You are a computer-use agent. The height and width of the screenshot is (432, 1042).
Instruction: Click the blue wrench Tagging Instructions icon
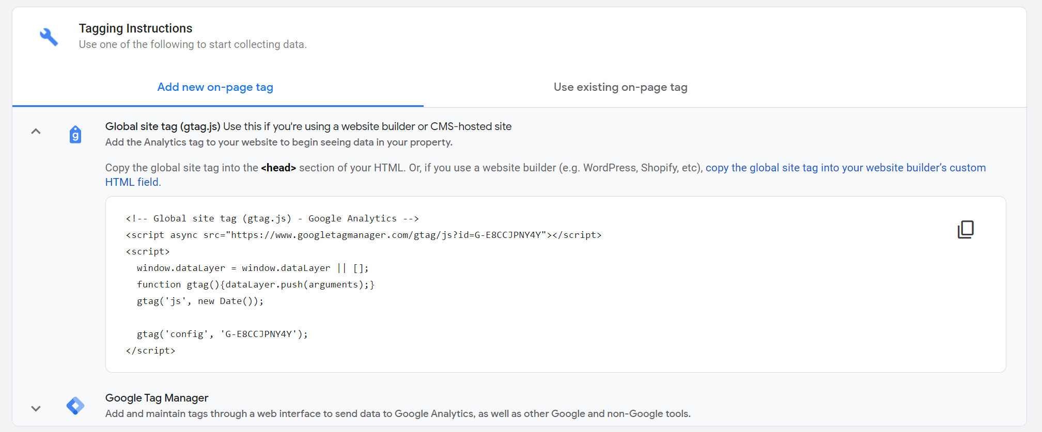point(49,37)
